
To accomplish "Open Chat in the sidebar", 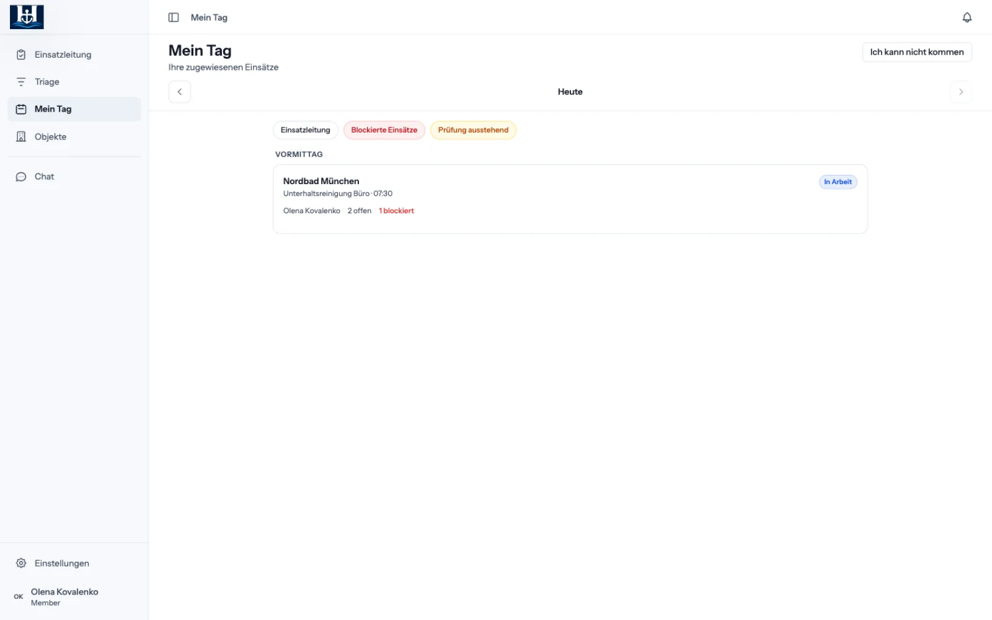I will [x=74, y=177].
